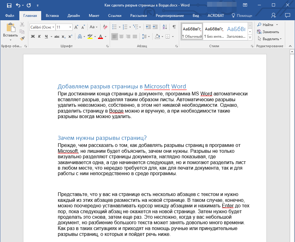Click the Найти button
Viewport: 295px width, 242px height.
[268, 25]
